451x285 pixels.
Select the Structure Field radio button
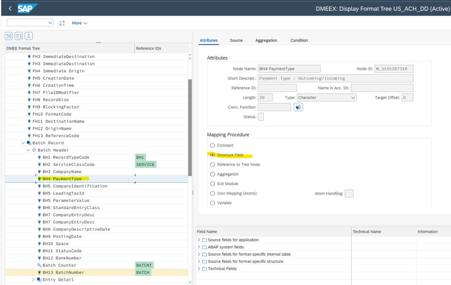213,155
